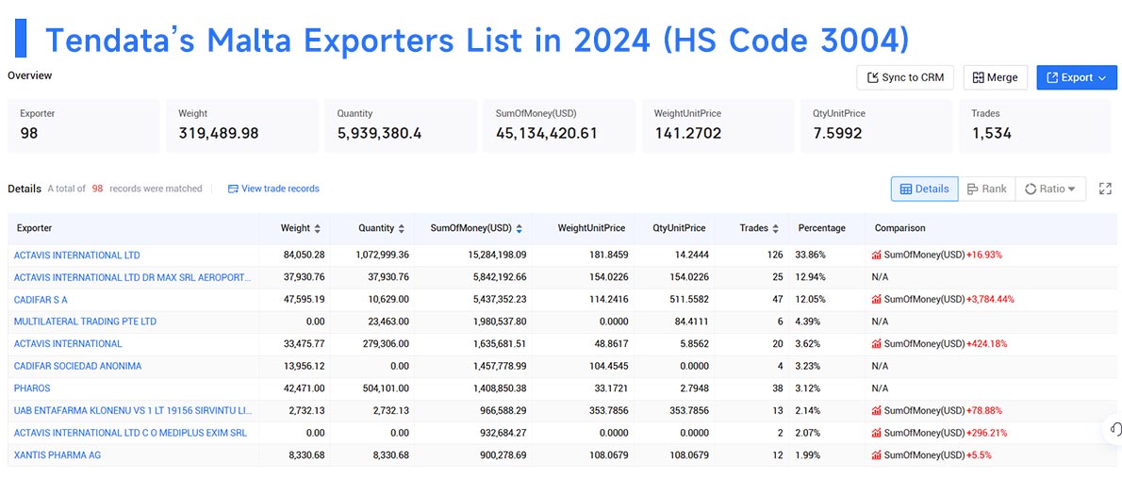Click the WeightUnitPrice column header
The image size is (1122, 478).
591,228
